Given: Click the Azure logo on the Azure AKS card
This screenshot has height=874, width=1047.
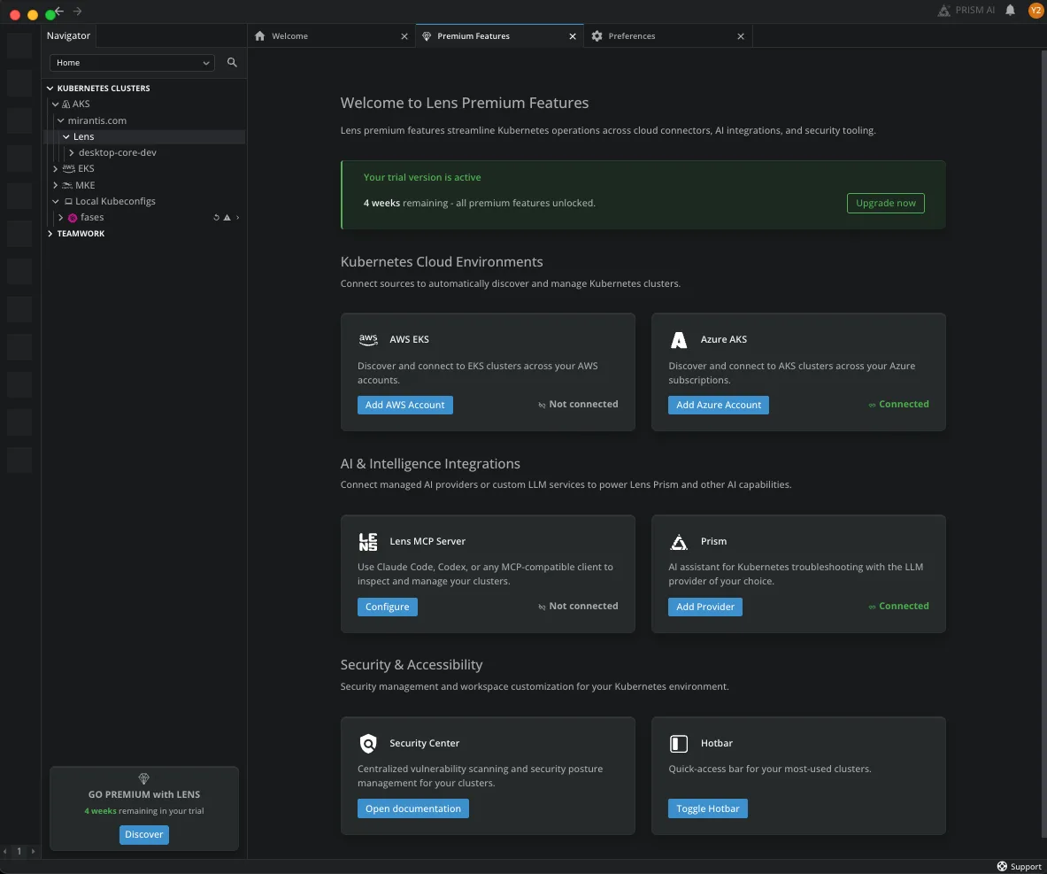Looking at the screenshot, I should click(679, 340).
